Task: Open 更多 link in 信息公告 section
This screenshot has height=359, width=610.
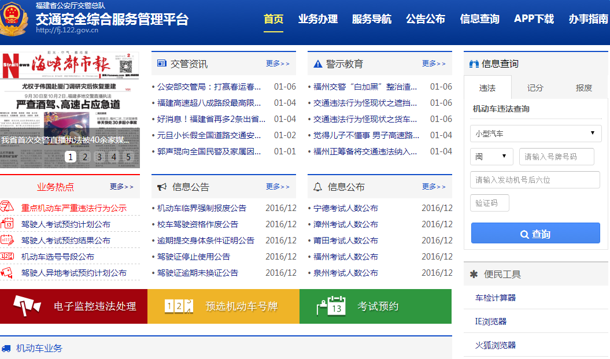Action: 278,187
